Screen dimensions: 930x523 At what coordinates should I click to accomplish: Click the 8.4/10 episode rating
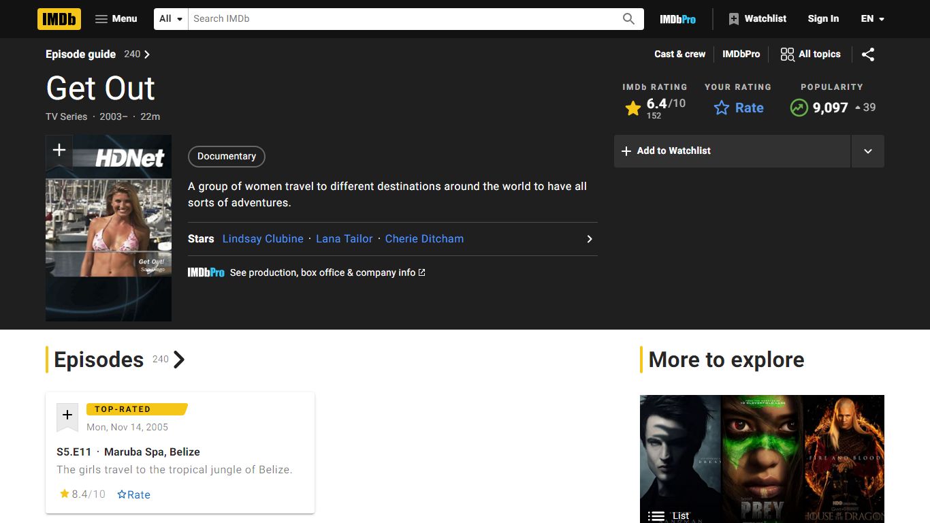[82, 494]
